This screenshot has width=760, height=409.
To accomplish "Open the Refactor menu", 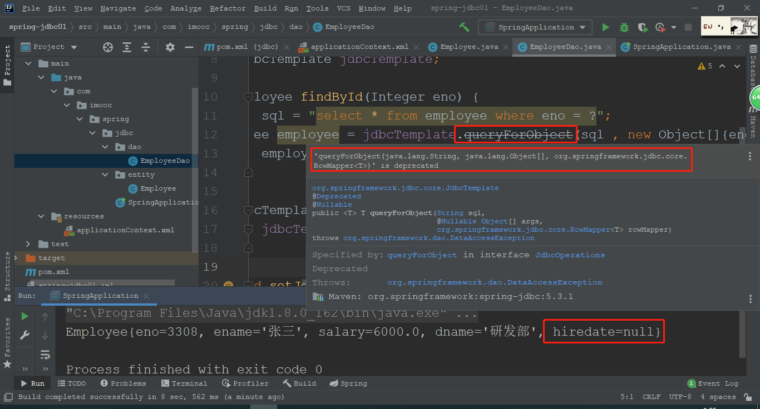I will click(228, 8).
